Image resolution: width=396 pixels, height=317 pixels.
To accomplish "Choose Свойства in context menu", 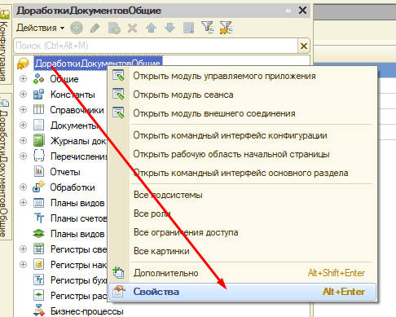I will pyautogui.click(x=242, y=292).
